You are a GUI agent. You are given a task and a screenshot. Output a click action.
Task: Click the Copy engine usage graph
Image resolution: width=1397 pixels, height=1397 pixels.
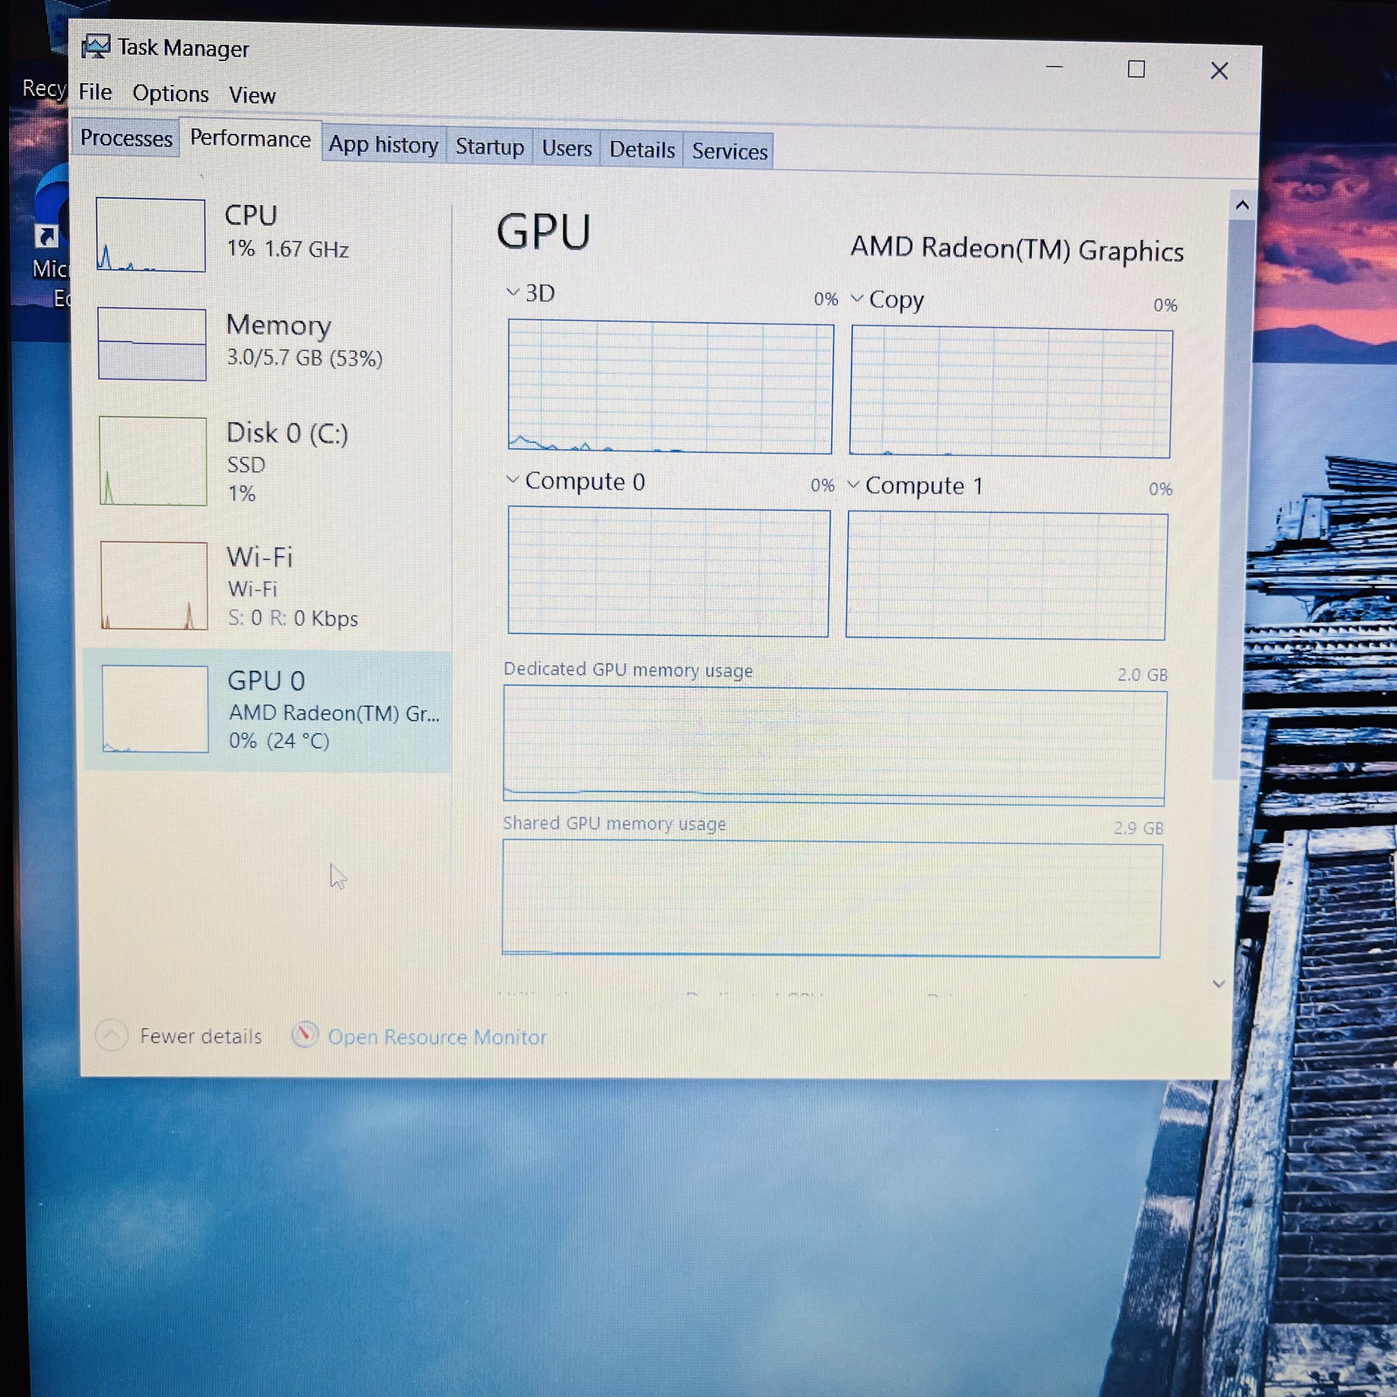point(1010,391)
